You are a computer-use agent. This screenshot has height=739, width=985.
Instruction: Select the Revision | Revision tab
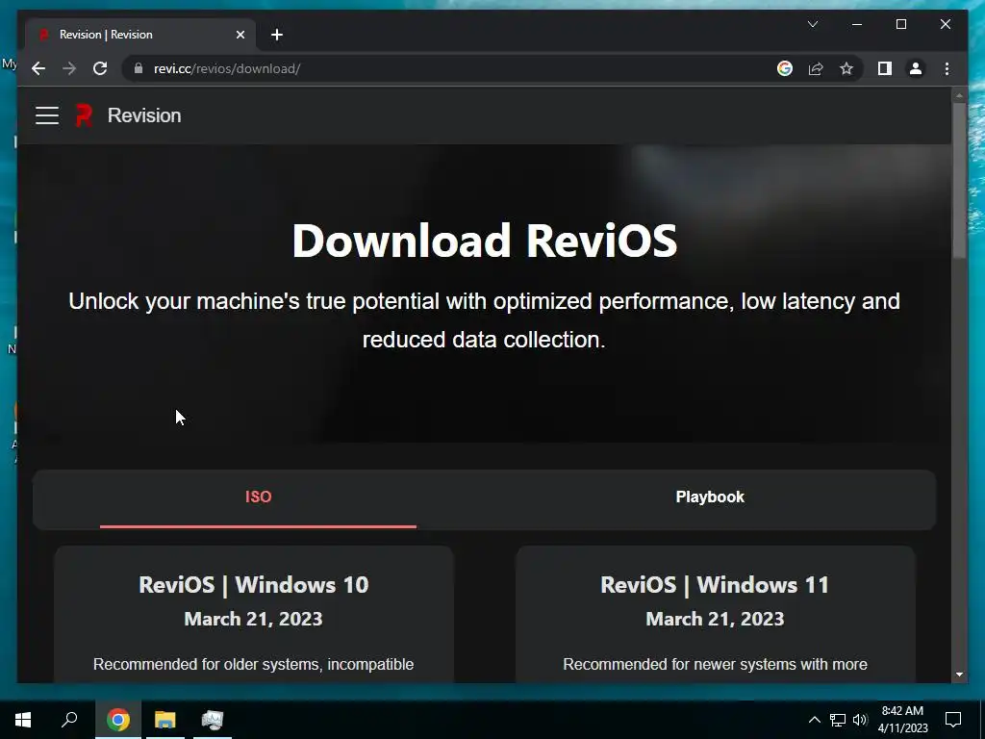[x=140, y=35]
